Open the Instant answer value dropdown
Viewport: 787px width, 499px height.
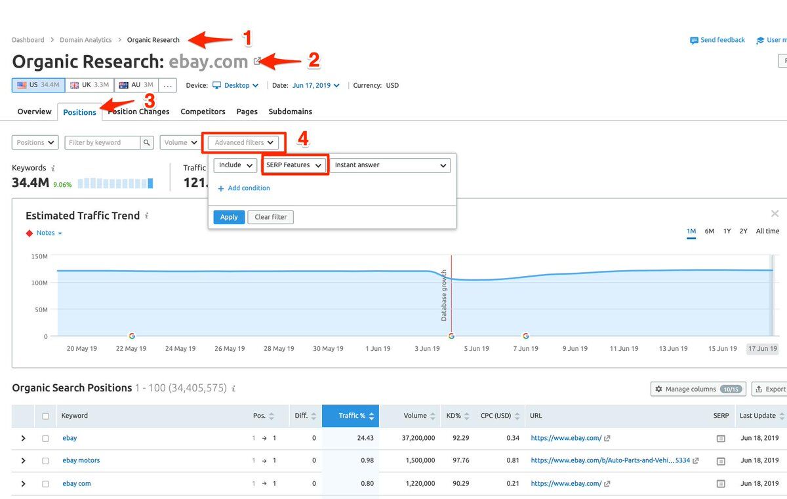click(390, 165)
